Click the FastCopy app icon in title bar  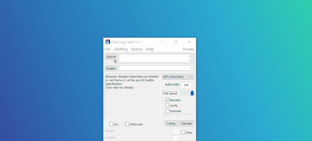pos(108,42)
